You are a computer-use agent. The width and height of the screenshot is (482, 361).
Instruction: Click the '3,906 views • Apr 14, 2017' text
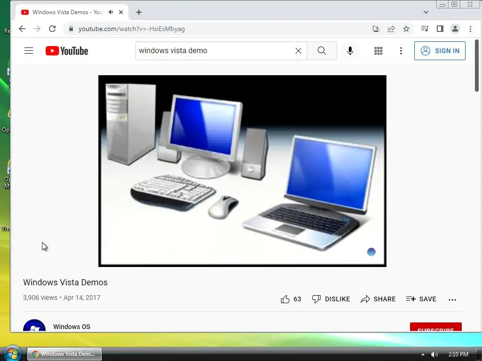point(62,298)
